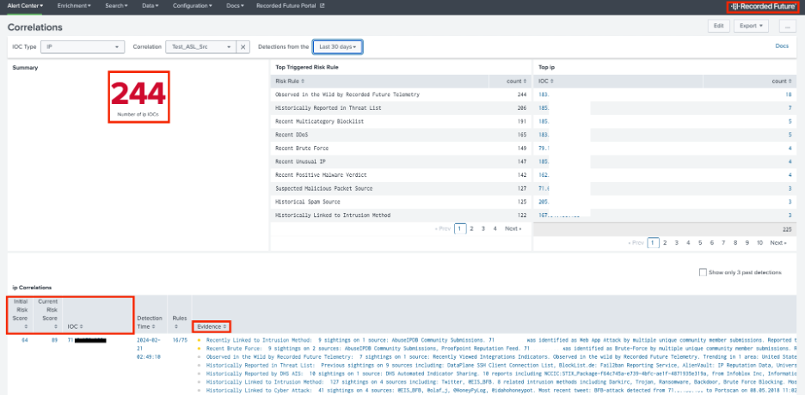Click the current risk score 89
Image resolution: width=805 pixels, height=395 pixels.
(x=54, y=340)
